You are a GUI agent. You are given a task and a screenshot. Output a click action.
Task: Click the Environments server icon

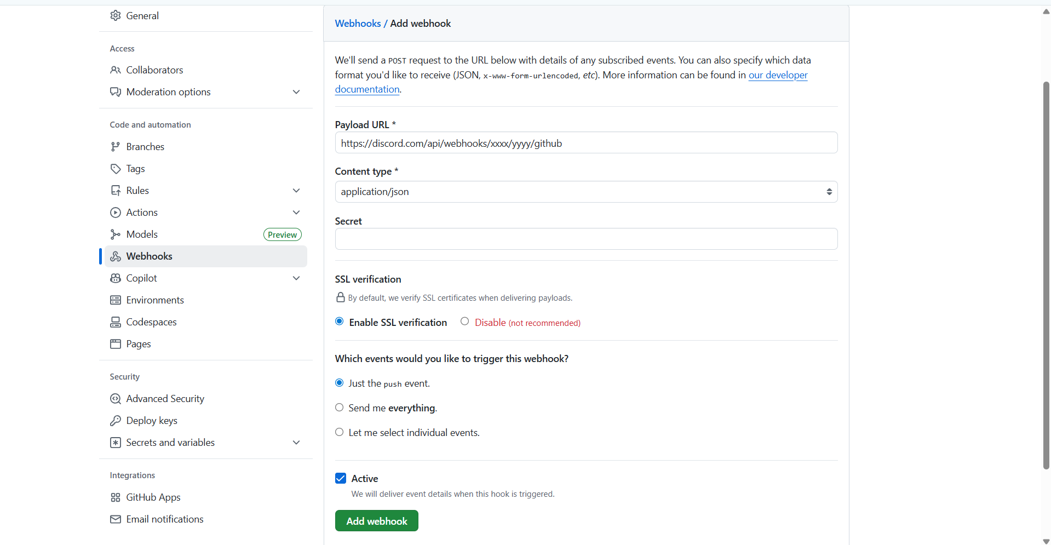(115, 300)
